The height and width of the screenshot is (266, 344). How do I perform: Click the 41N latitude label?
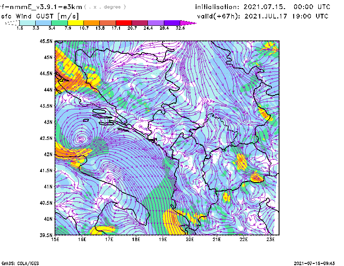pyautogui.click(x=48, y=187)
